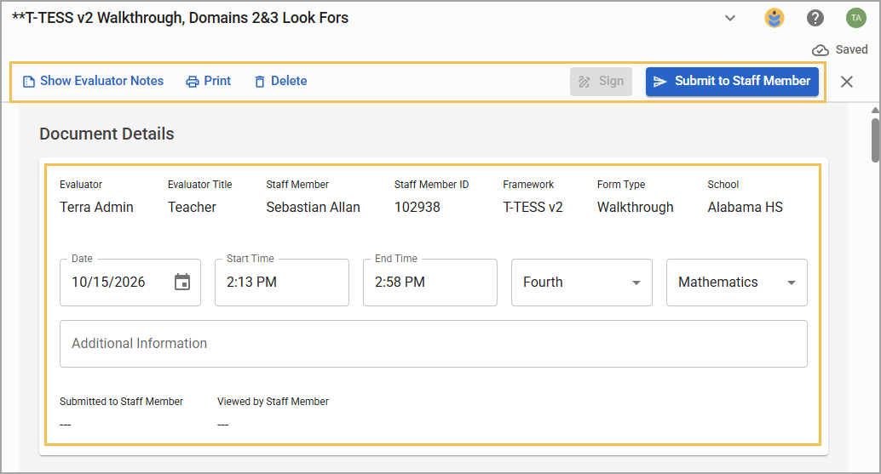Screen dimensions: 881x474
Task: Click the staff member ID 102938
Action: 417,207
